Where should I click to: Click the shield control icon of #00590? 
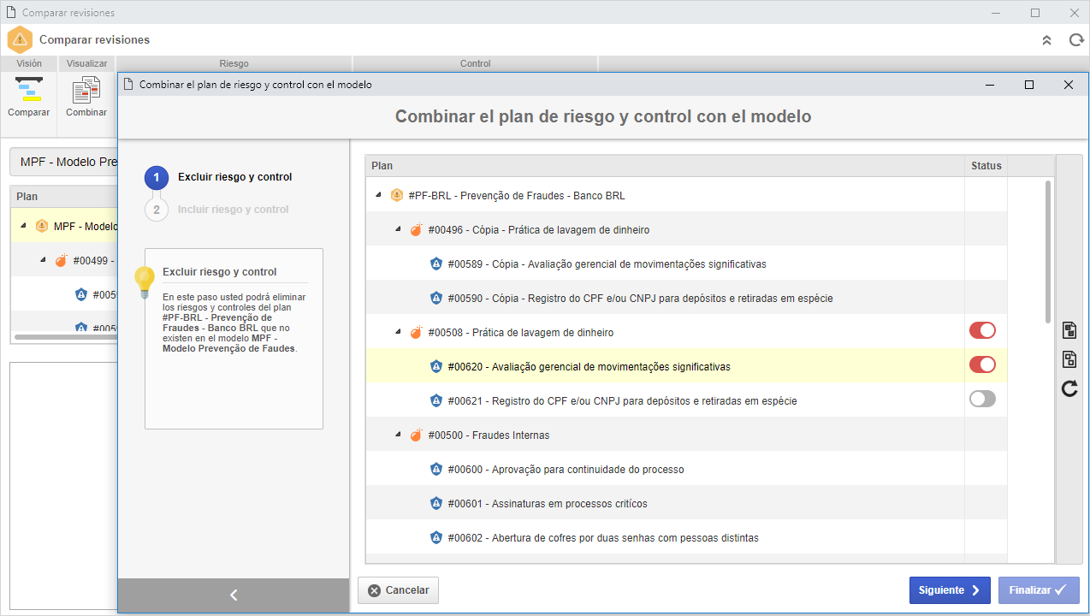436,298
